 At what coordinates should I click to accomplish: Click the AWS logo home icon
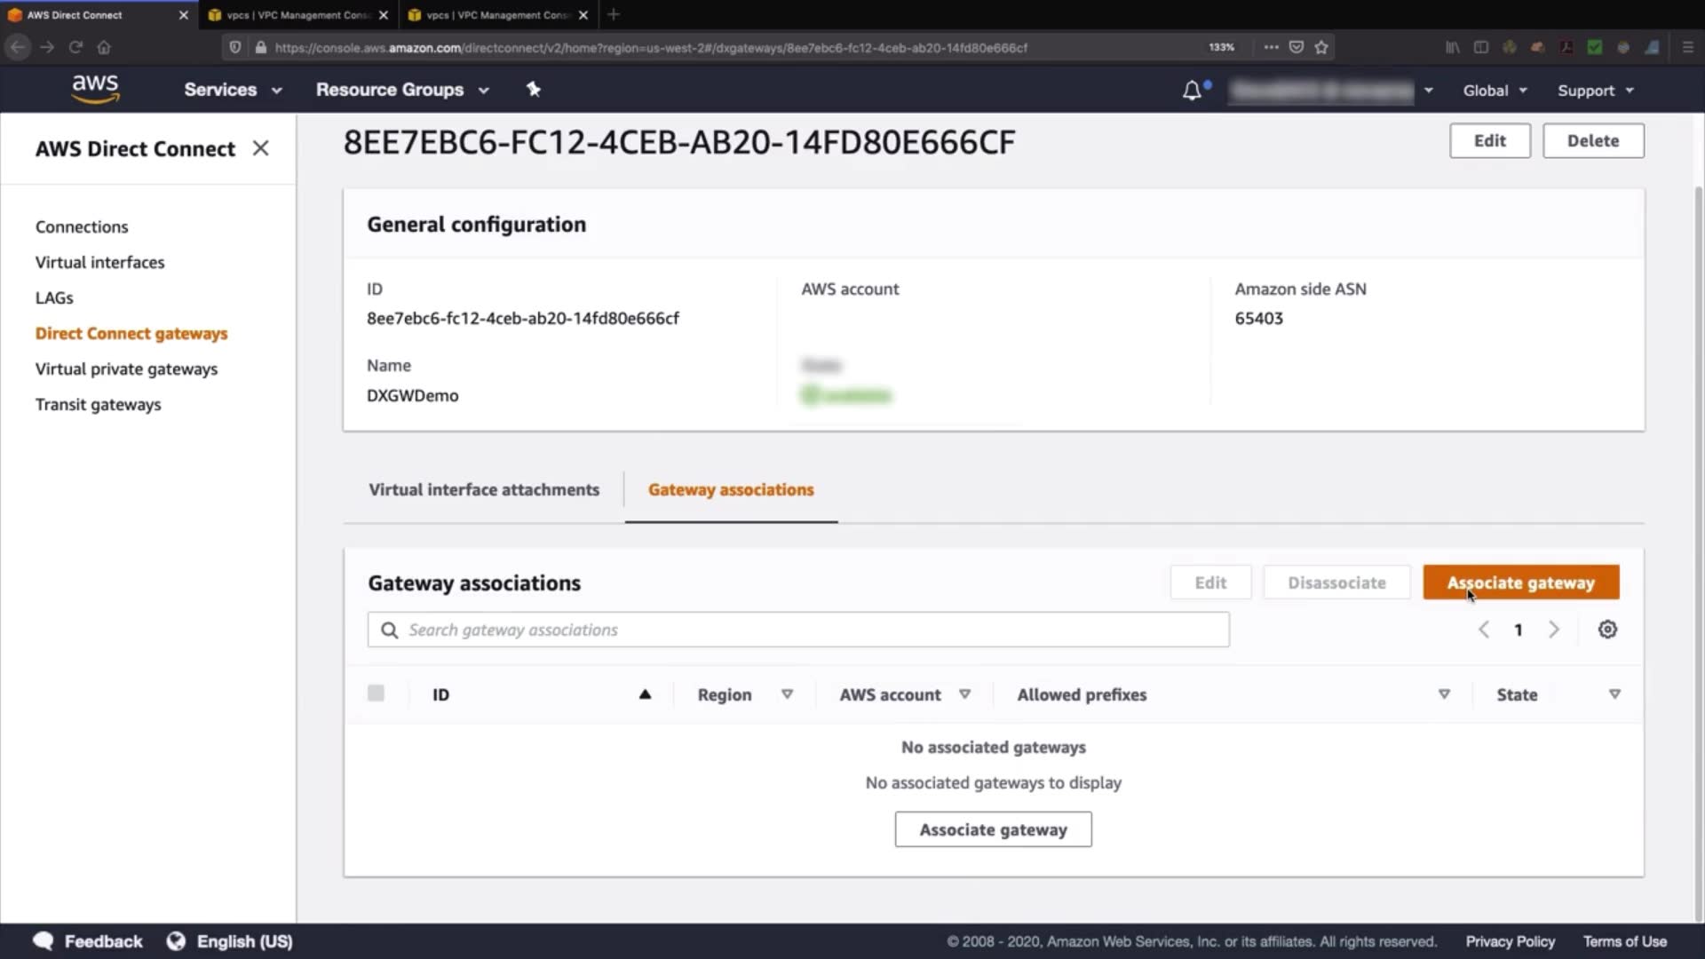tap(95, 89)
